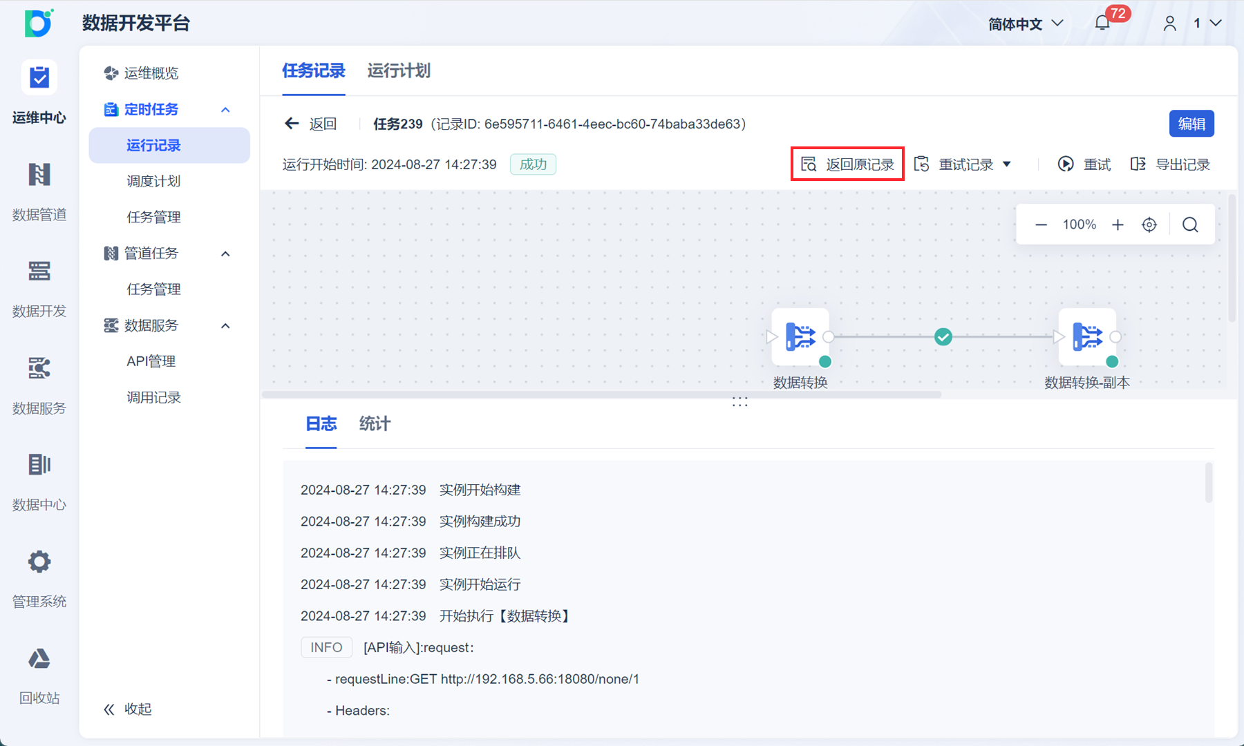Click the 重试 play icon
This screenshot has width=1244, height=746.
1066,164
